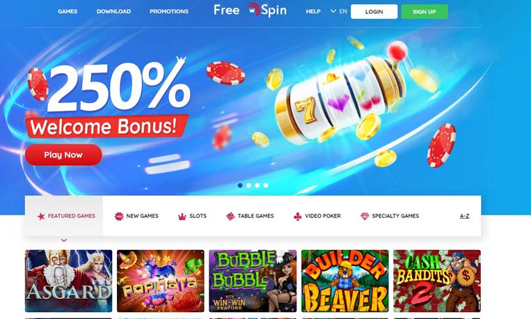Viewport: 531px width, 319px height.
Task: Click the New Games badge icon
Action: 119,217
